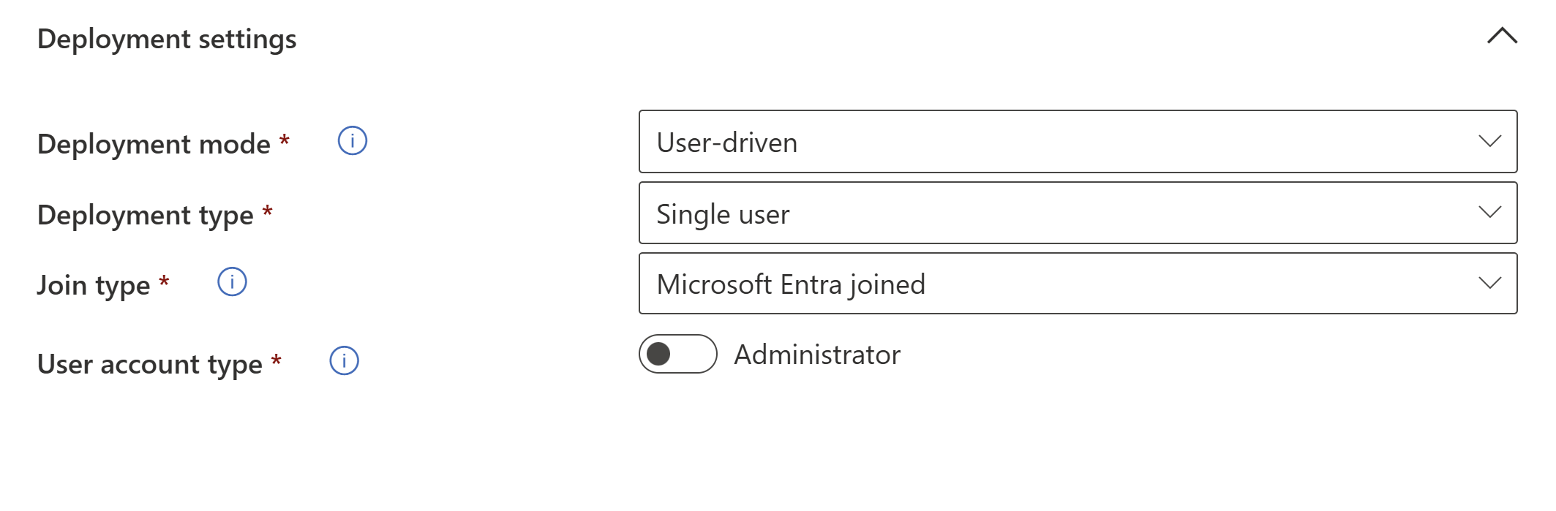This screenshot has width=1556, height=511.
Task: Click the Deployment settings section heading
Action: (167, 39)
